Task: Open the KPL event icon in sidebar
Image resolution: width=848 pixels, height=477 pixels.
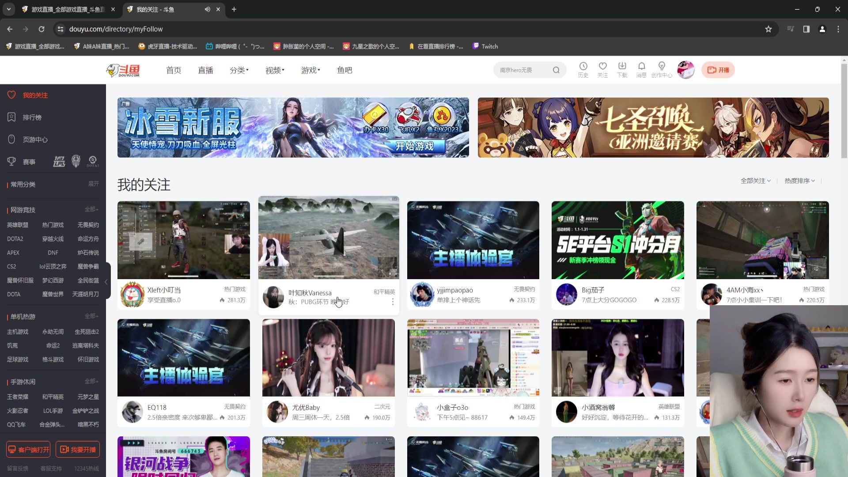Action: [76, 162]
